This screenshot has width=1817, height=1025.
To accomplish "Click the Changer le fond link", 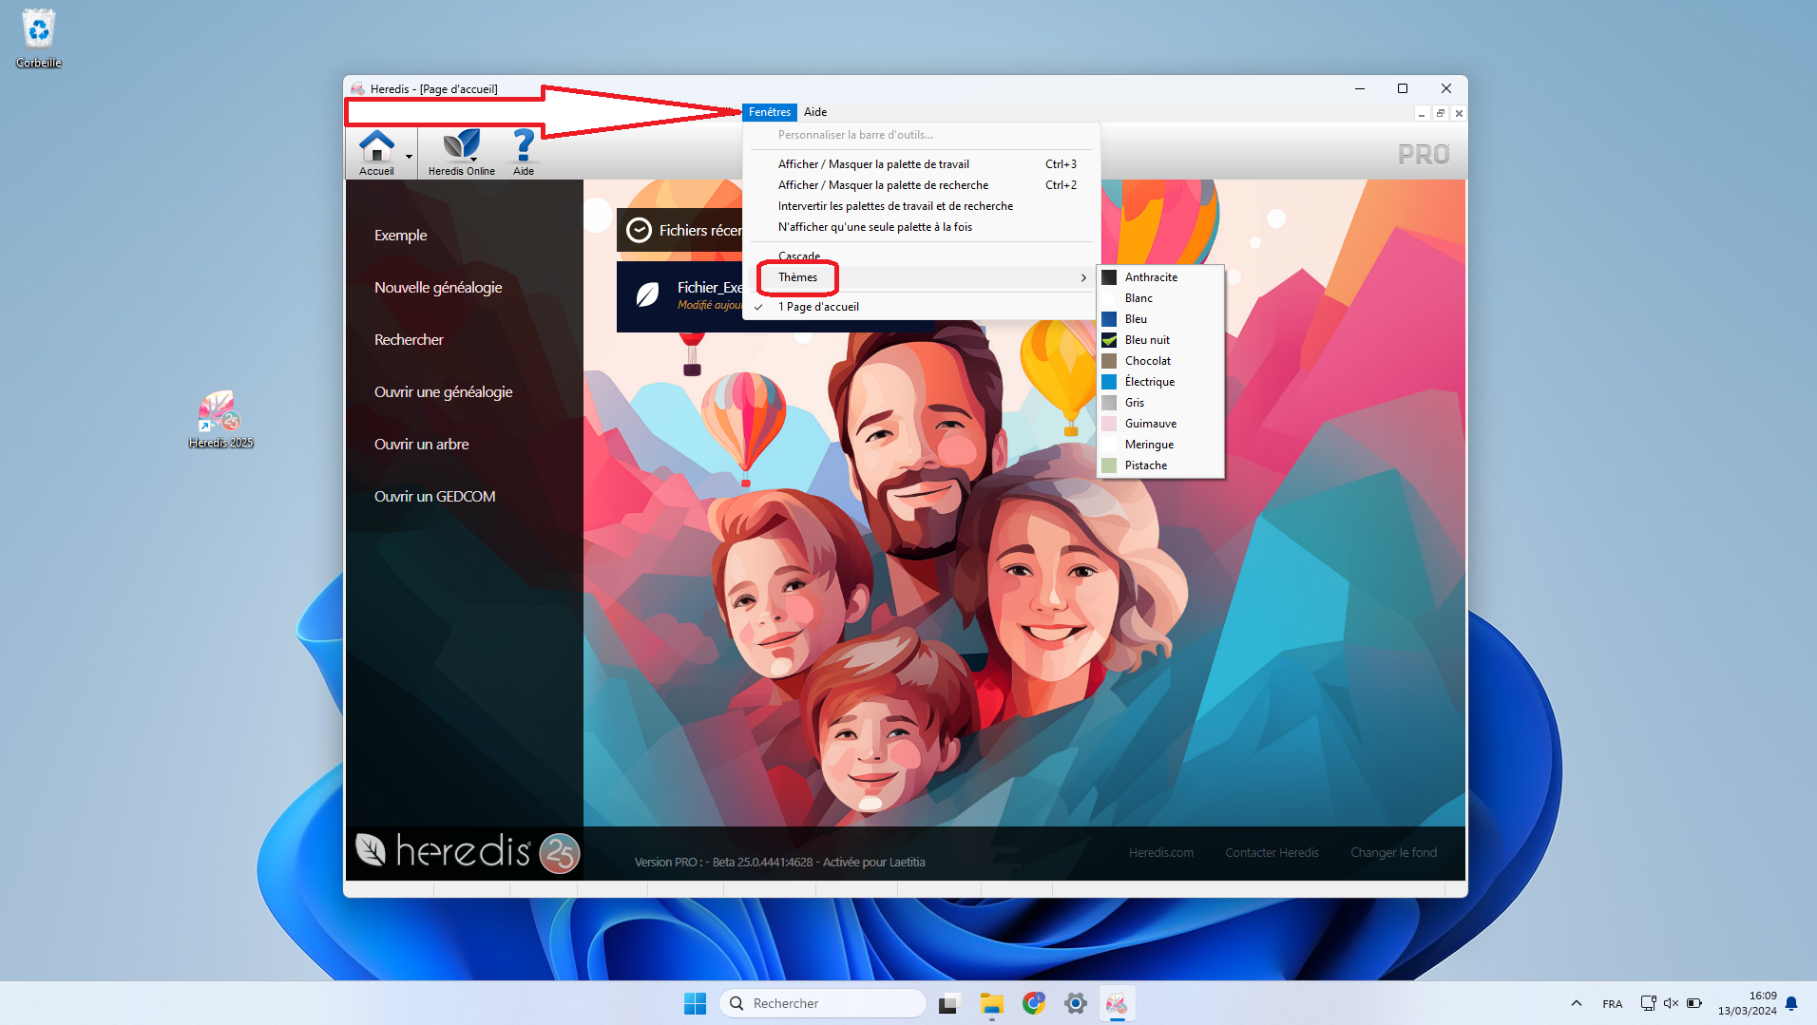I will tap(1392, 852).
